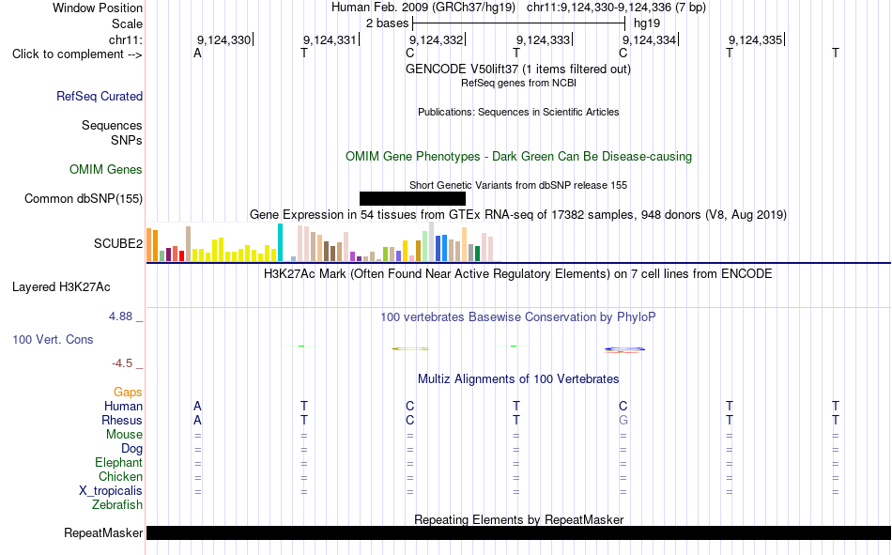The height and width of the screenshot is (555, 892).
Task: Click the 9,124,333 ruler position
Action: point(544,39)
